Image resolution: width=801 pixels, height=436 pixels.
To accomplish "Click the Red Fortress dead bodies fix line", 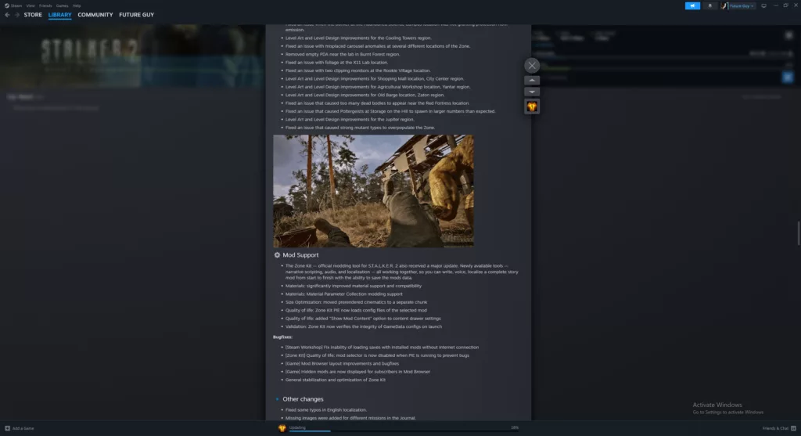I will pos(378,103).
